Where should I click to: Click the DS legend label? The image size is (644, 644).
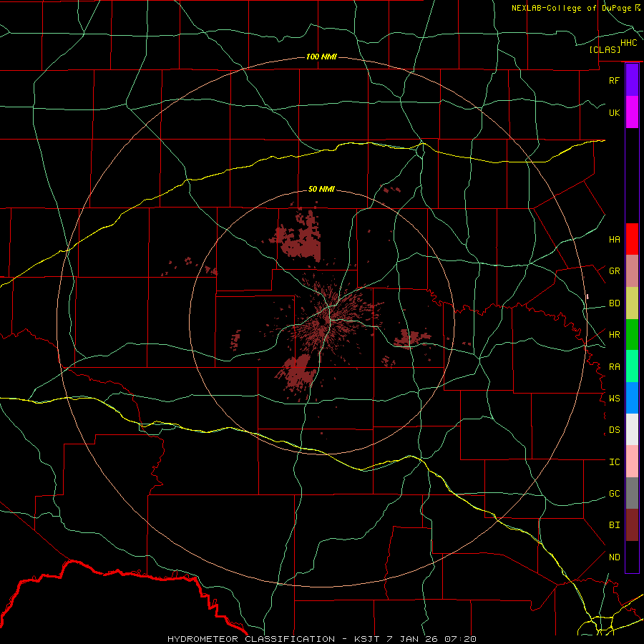coord(614,430)
